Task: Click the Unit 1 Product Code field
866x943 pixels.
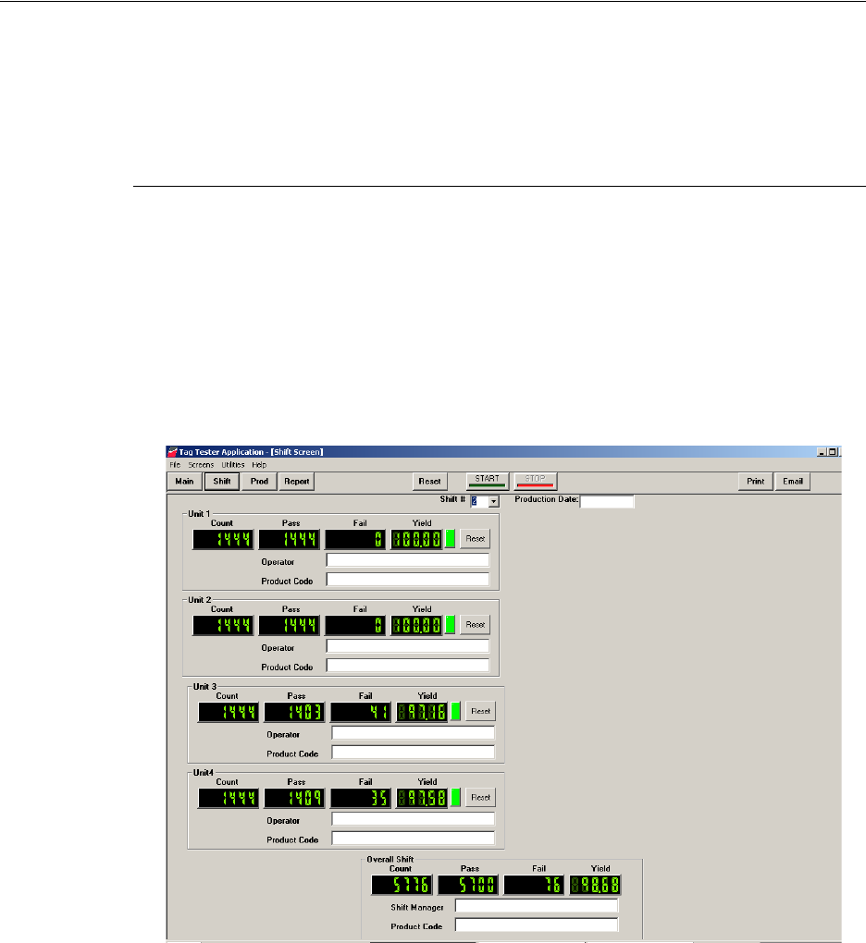Action: tap(408, 580)
